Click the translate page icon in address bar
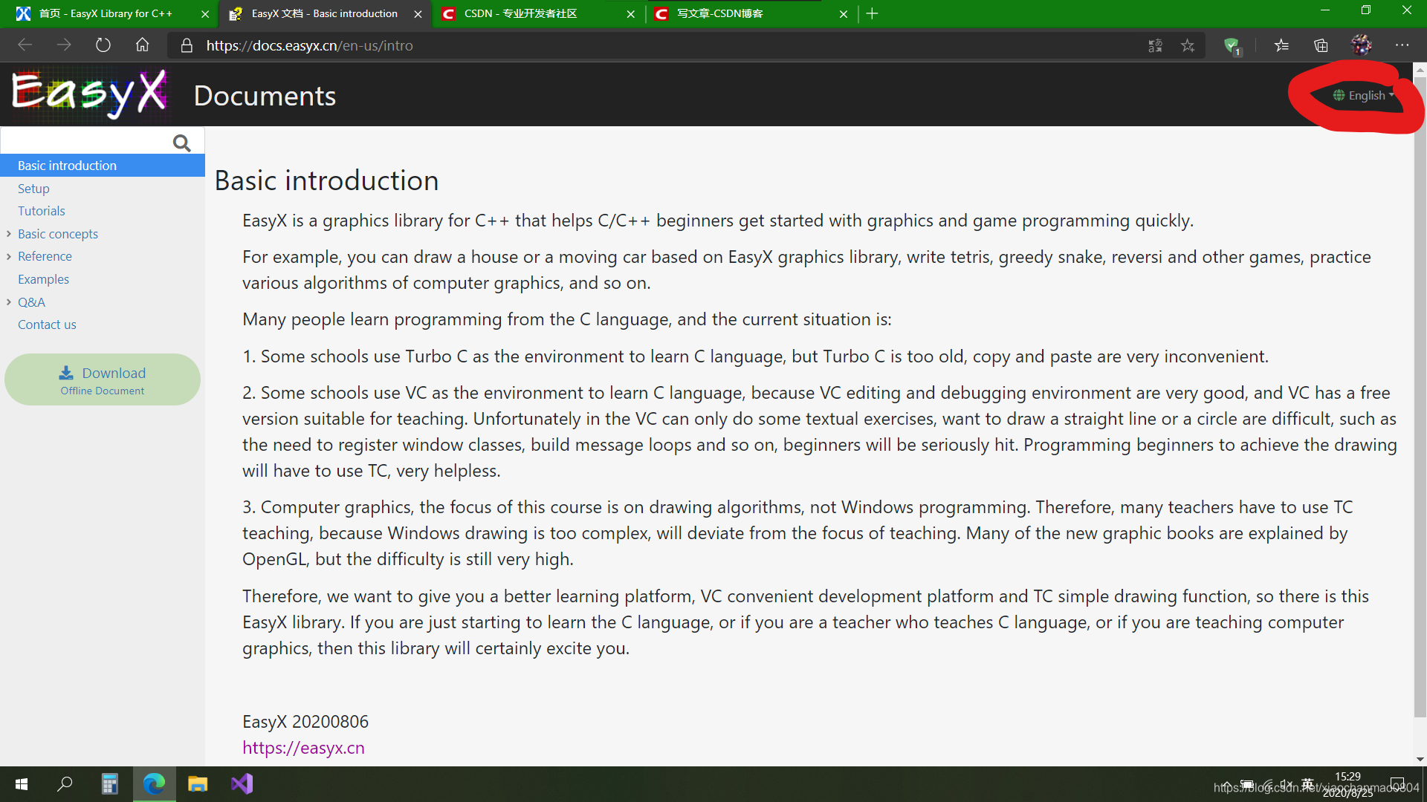The height and width of the screenshot is (802, 1427). tap(1155, 45)
